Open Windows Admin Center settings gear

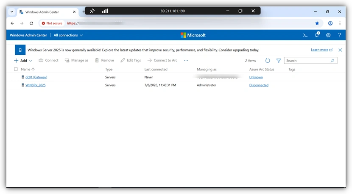coord(328,35)
